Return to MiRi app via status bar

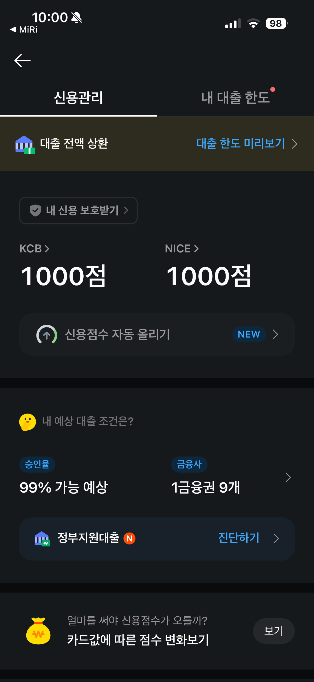click(x=24, y=29)
